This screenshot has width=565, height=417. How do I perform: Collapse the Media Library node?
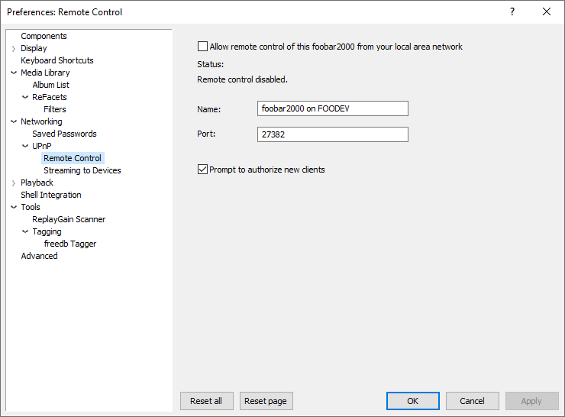[x=14, y=73]
